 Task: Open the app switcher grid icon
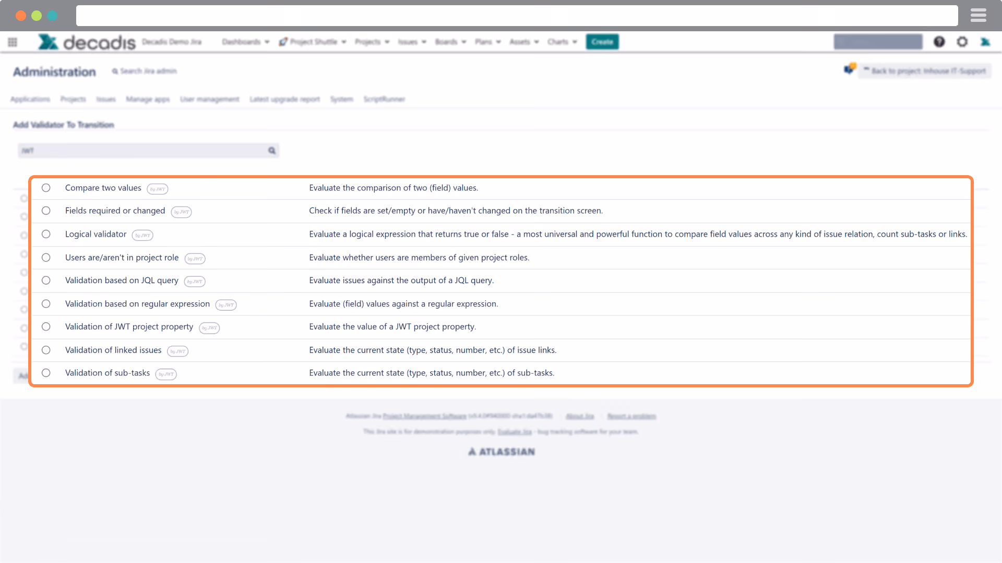click(x=13, y=42)
